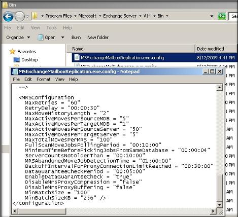Place cursor on MaxRetries = "60" line
This screenshot has height=217, width=238.
[52, 103]
